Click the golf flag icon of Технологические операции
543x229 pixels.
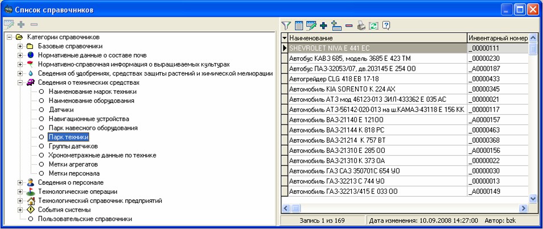31,191
